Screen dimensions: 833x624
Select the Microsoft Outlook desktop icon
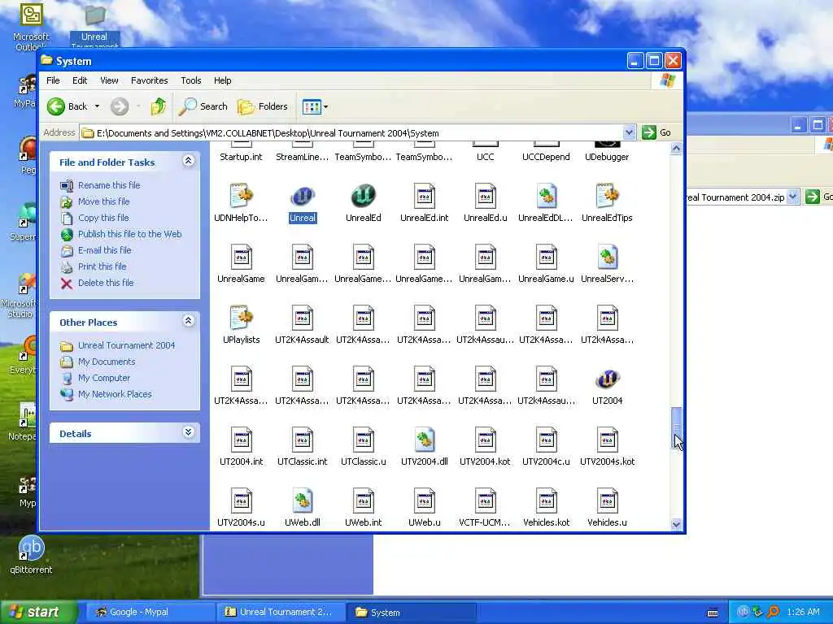pyautogui.click(x=32, y=27)
